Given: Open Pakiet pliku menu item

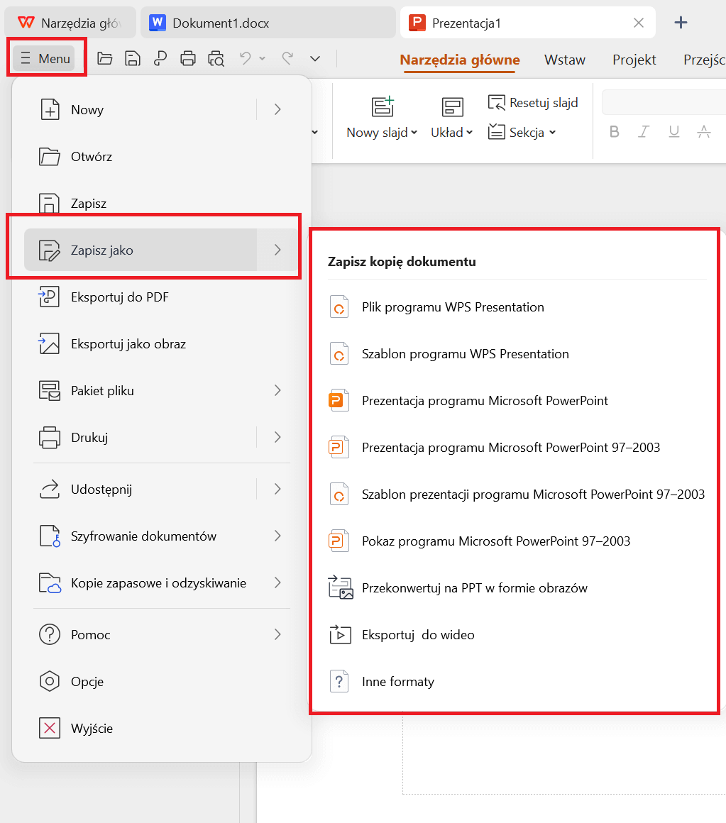Looking at the screenshot, I should (162, 390).
